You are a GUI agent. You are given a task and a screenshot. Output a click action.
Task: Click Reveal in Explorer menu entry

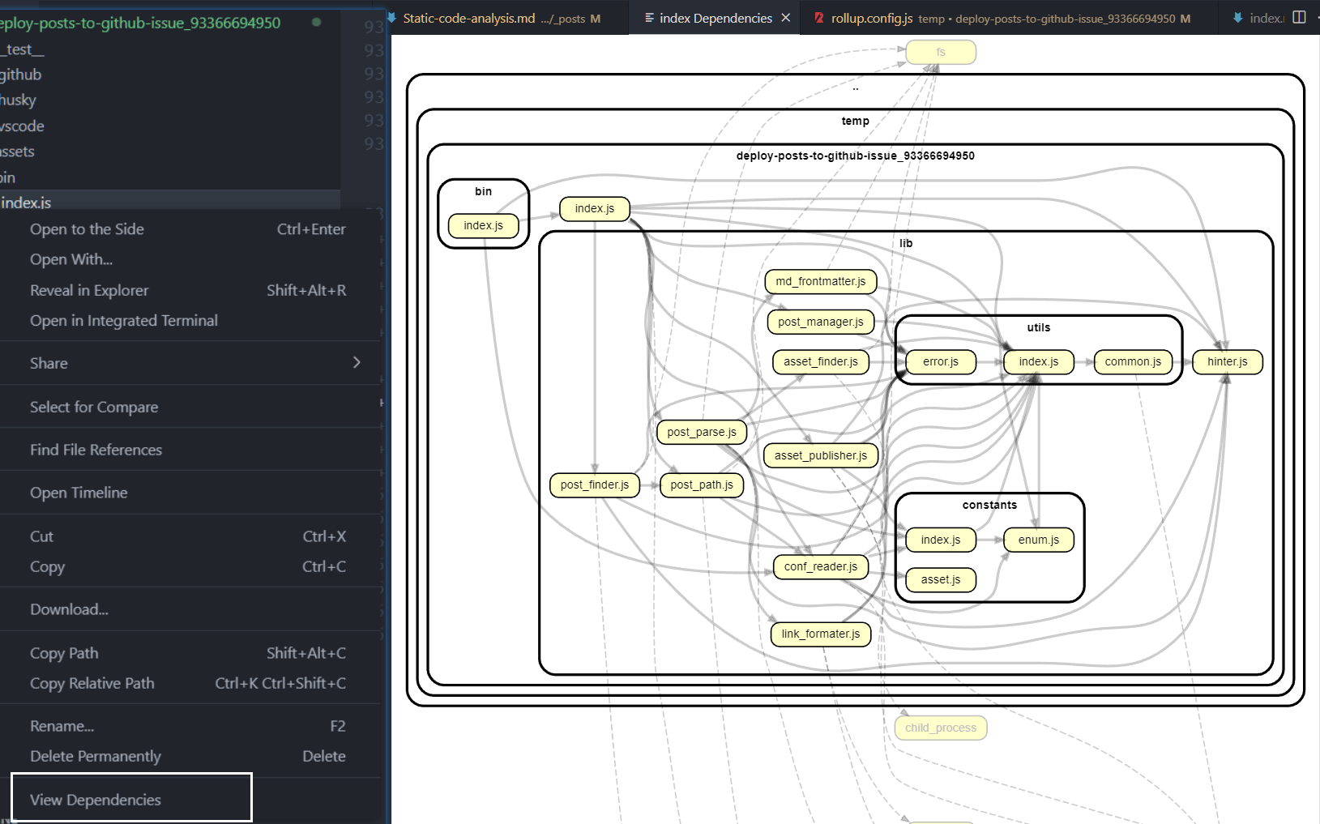(89, 290)
